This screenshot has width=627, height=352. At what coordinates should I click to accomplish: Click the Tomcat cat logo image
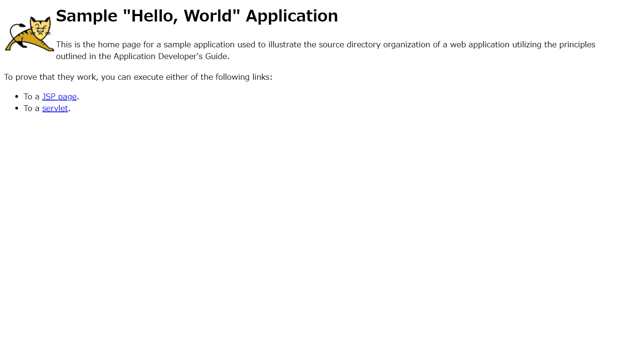pos(29,34)
